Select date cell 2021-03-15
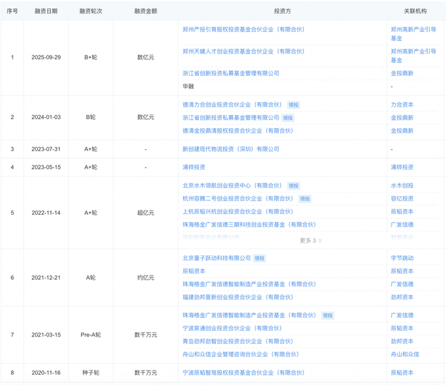 (x=46, y=335)
